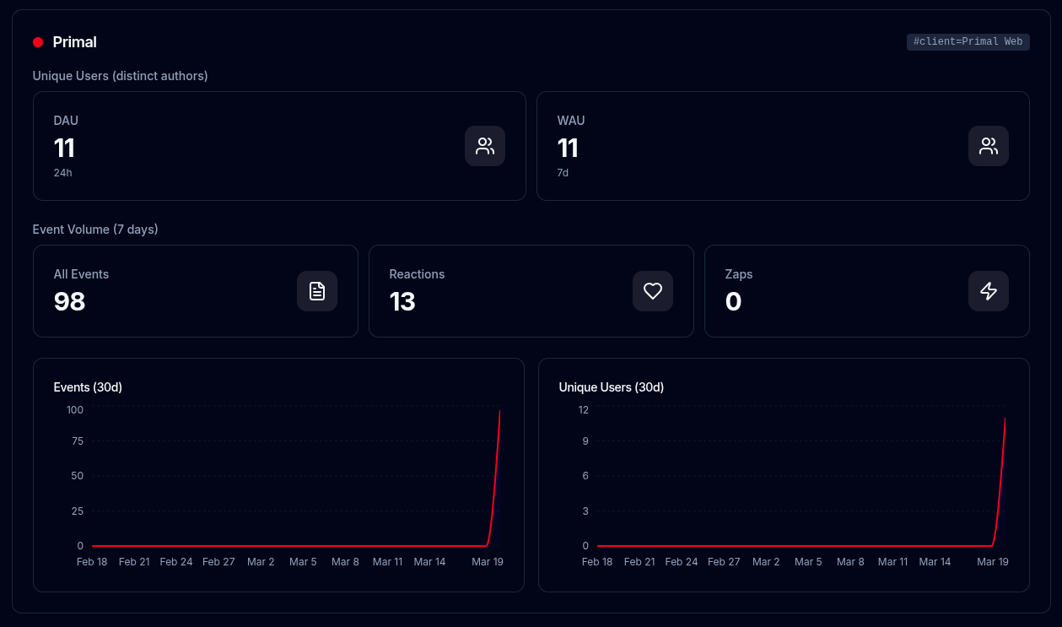This screenshot has height=627, width=1062.
Task: Click the lightning bolt Zaps icon
Action: pos(988,291)
